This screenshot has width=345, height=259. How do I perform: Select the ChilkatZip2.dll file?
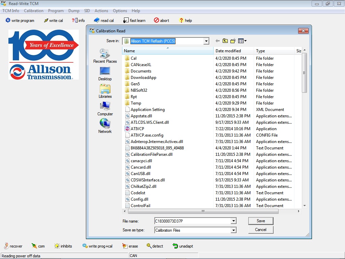point(141,186)
